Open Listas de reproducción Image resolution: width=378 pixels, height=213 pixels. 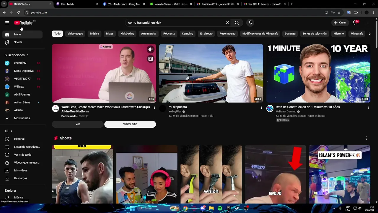[x=22, y=147]
